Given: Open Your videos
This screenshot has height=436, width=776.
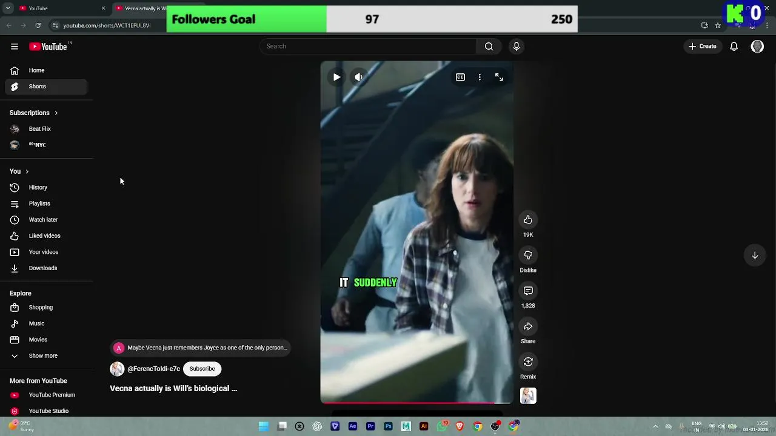Looking at the screenshot, I should (x=46, y=252).
